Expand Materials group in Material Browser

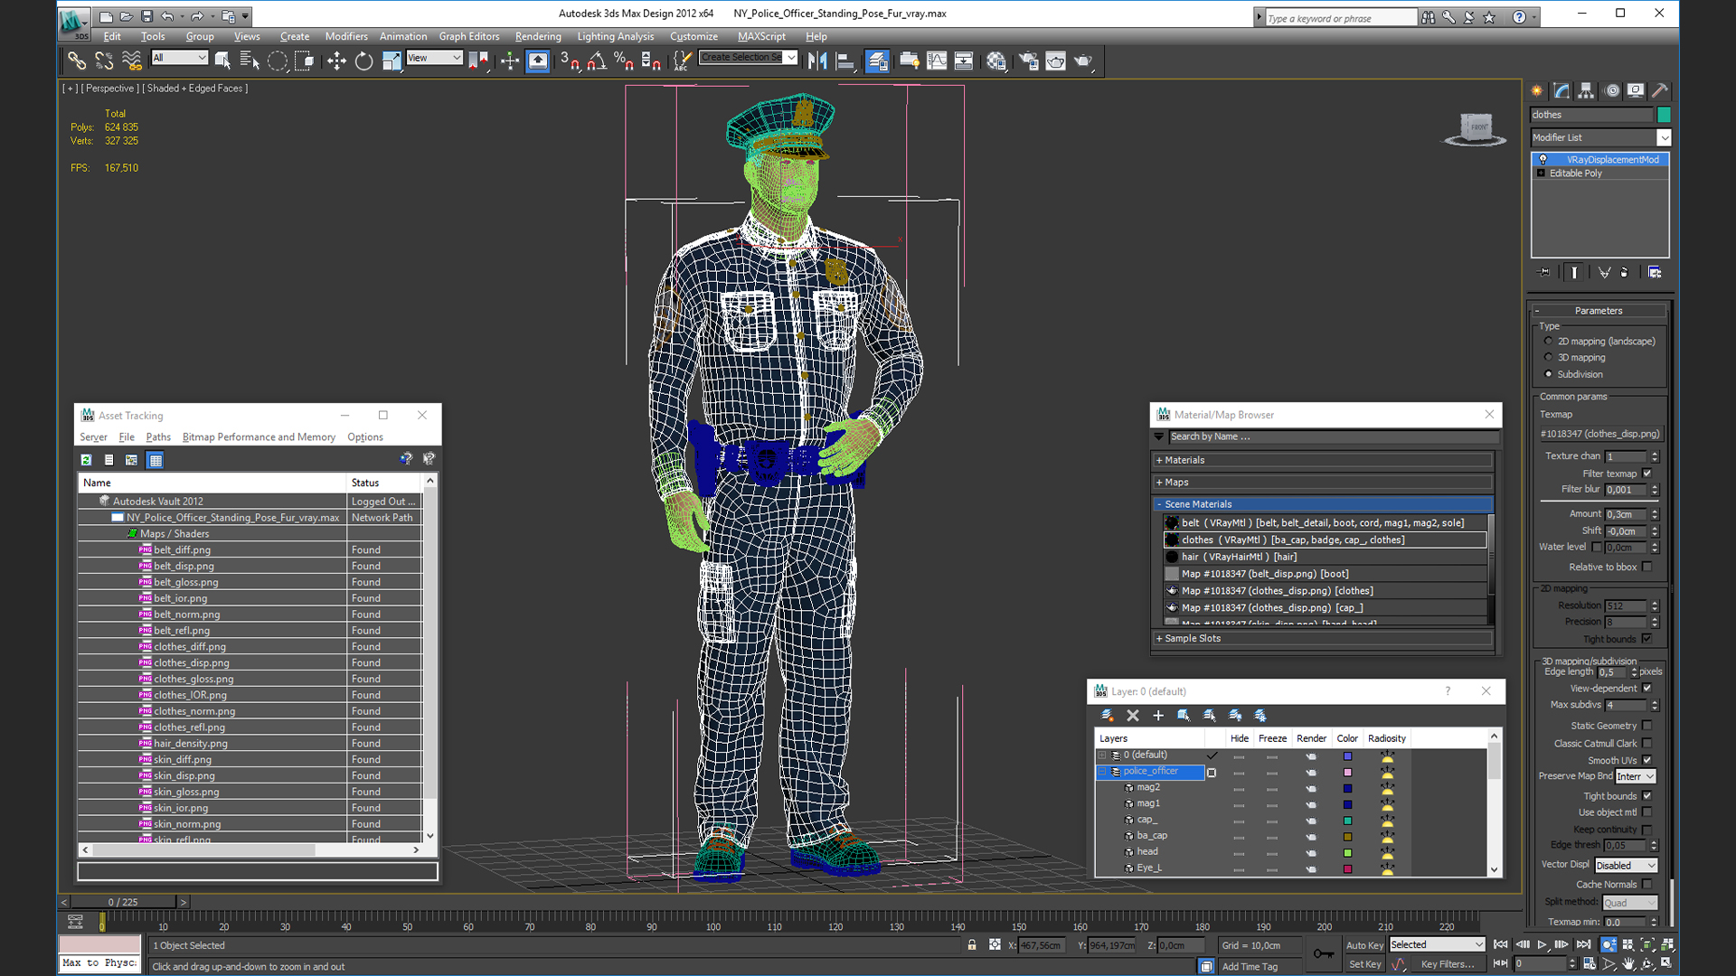pyautogui.click(x=1159, y=460)
